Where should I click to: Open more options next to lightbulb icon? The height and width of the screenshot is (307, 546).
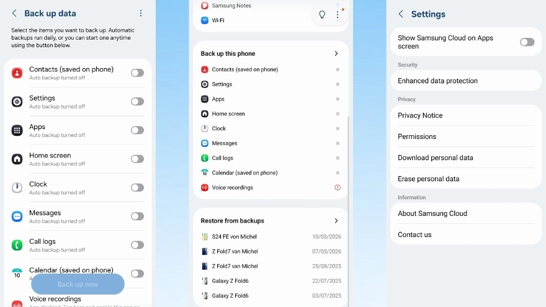click(x=338, y=15)
